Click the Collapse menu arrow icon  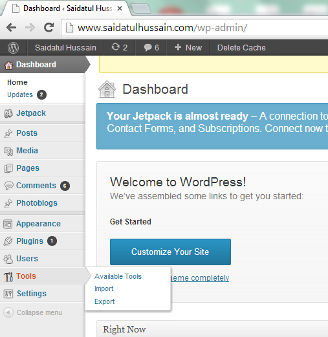(8, 312)
